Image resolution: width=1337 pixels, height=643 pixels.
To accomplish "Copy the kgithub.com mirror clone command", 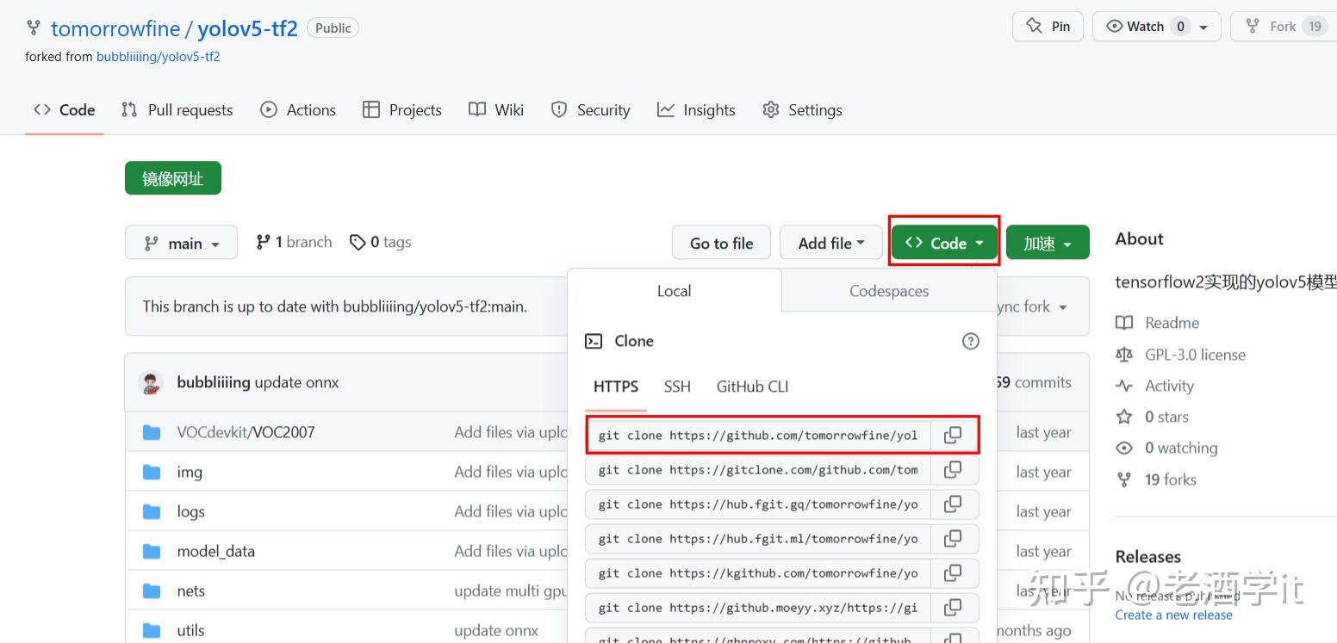I will click(x=954, y=572).
